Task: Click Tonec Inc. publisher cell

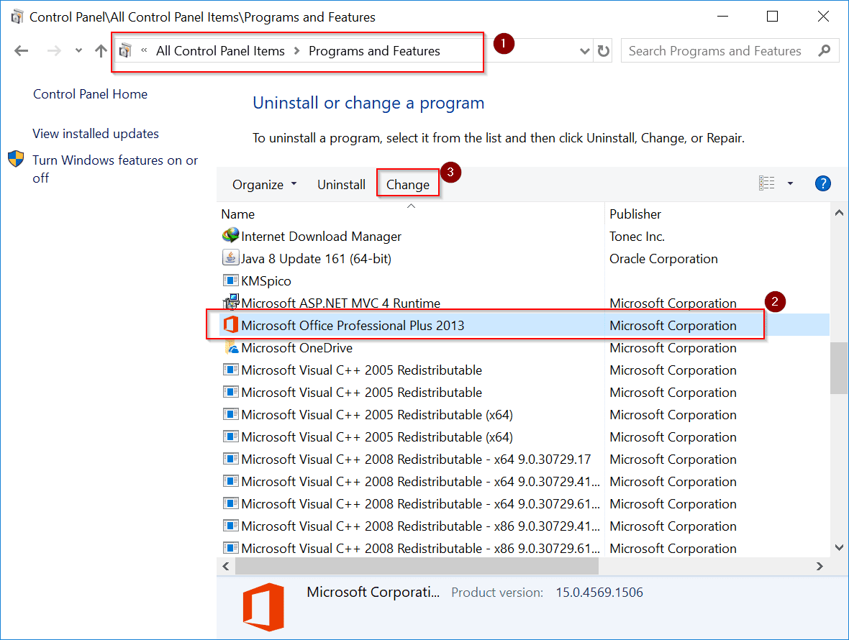Action: [637, 237]
